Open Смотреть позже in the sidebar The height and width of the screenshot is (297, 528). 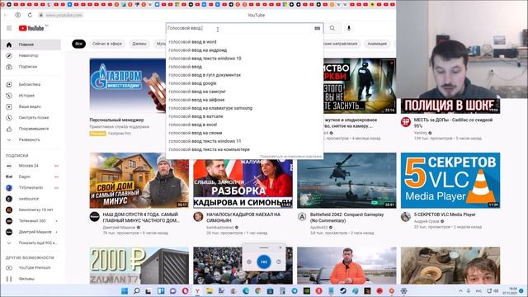(31, 118)
